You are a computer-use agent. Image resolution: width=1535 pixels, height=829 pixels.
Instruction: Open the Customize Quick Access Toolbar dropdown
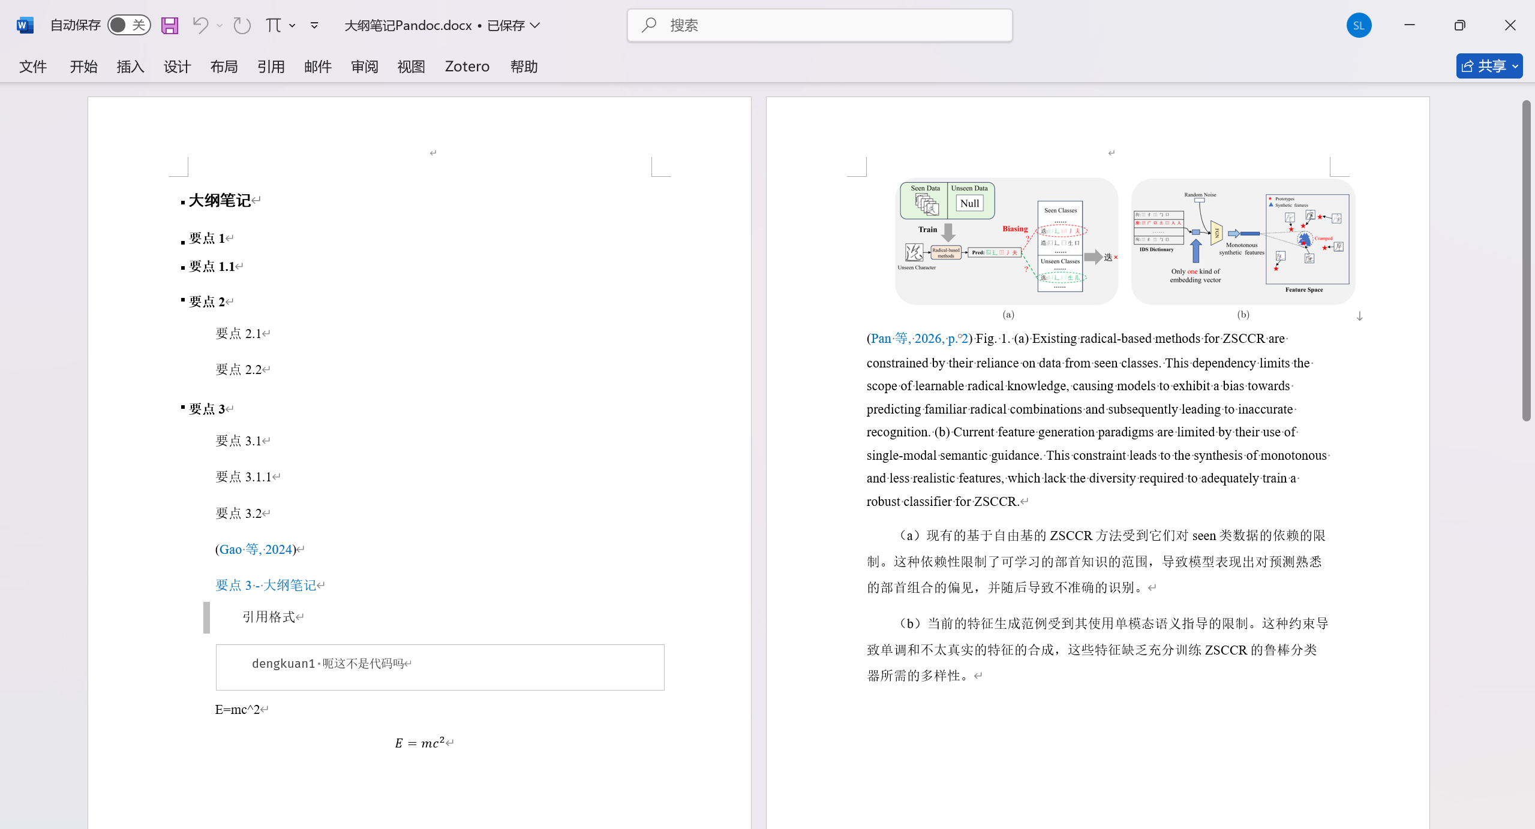click(314, 25)
